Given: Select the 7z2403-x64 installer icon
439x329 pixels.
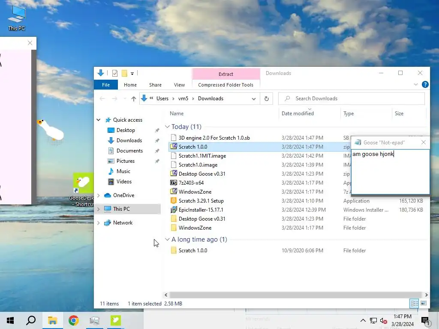Looking at the screenshot, I should pos(174,182).
